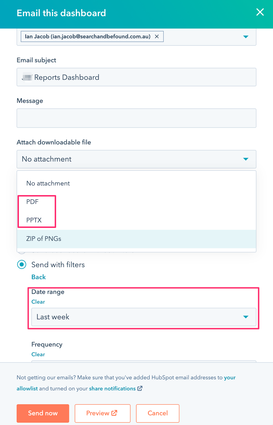
Task: Open share notifications external link icon
Action: tap(140, 388)
